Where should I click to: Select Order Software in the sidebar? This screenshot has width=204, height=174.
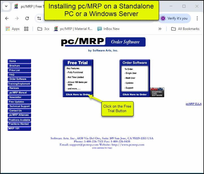point(19,79)
